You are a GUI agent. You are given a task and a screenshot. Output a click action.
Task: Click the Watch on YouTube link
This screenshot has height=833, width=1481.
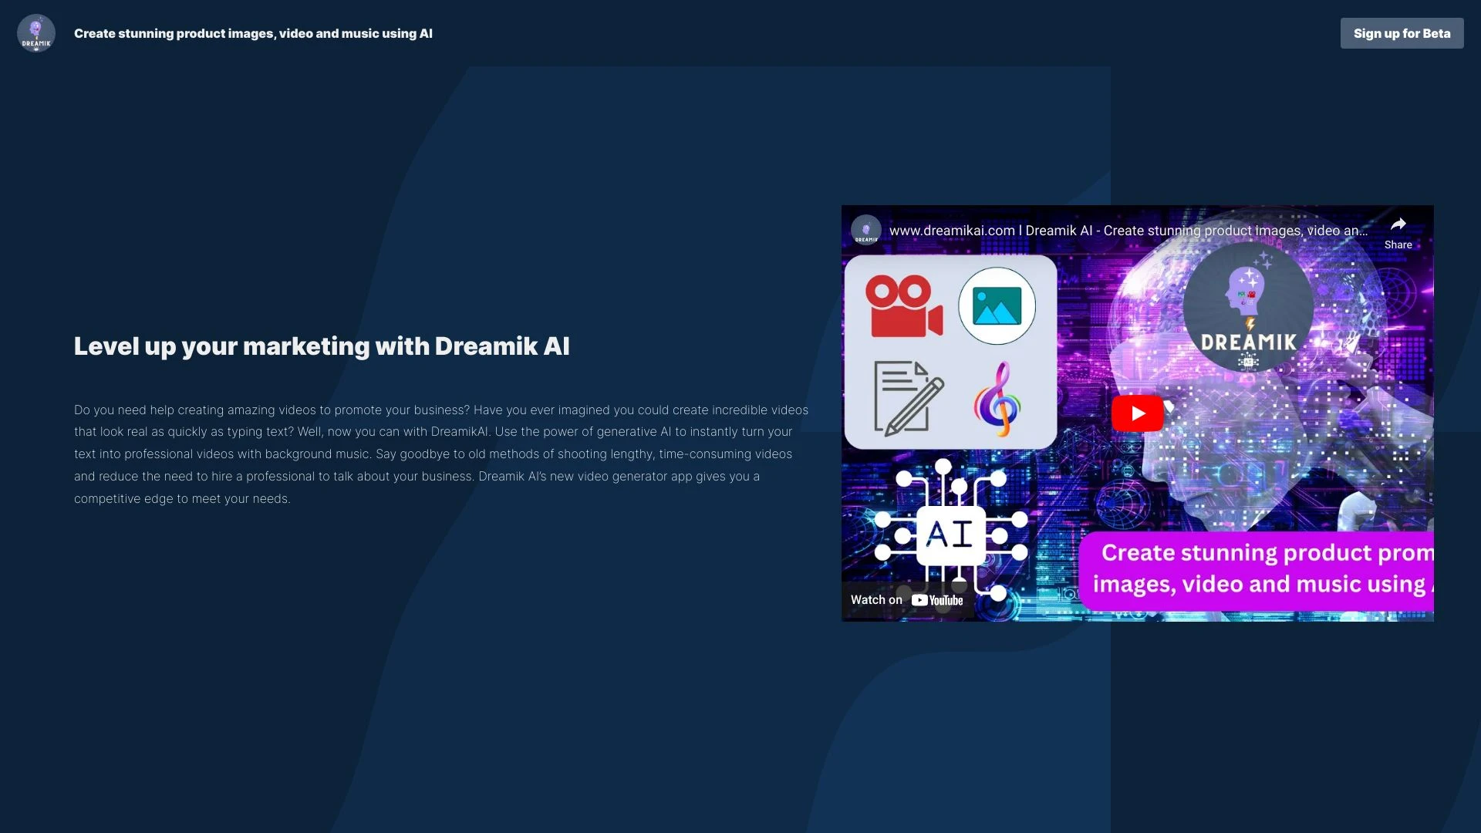tap(906, 599)
